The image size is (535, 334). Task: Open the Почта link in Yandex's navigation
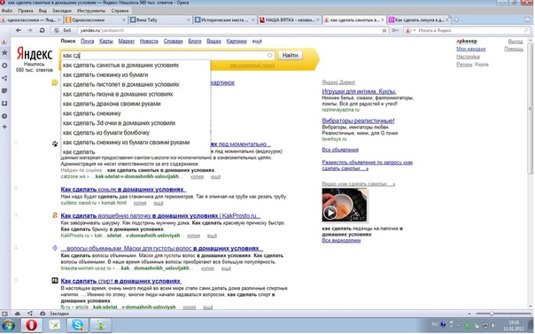[x=88, y=42]
